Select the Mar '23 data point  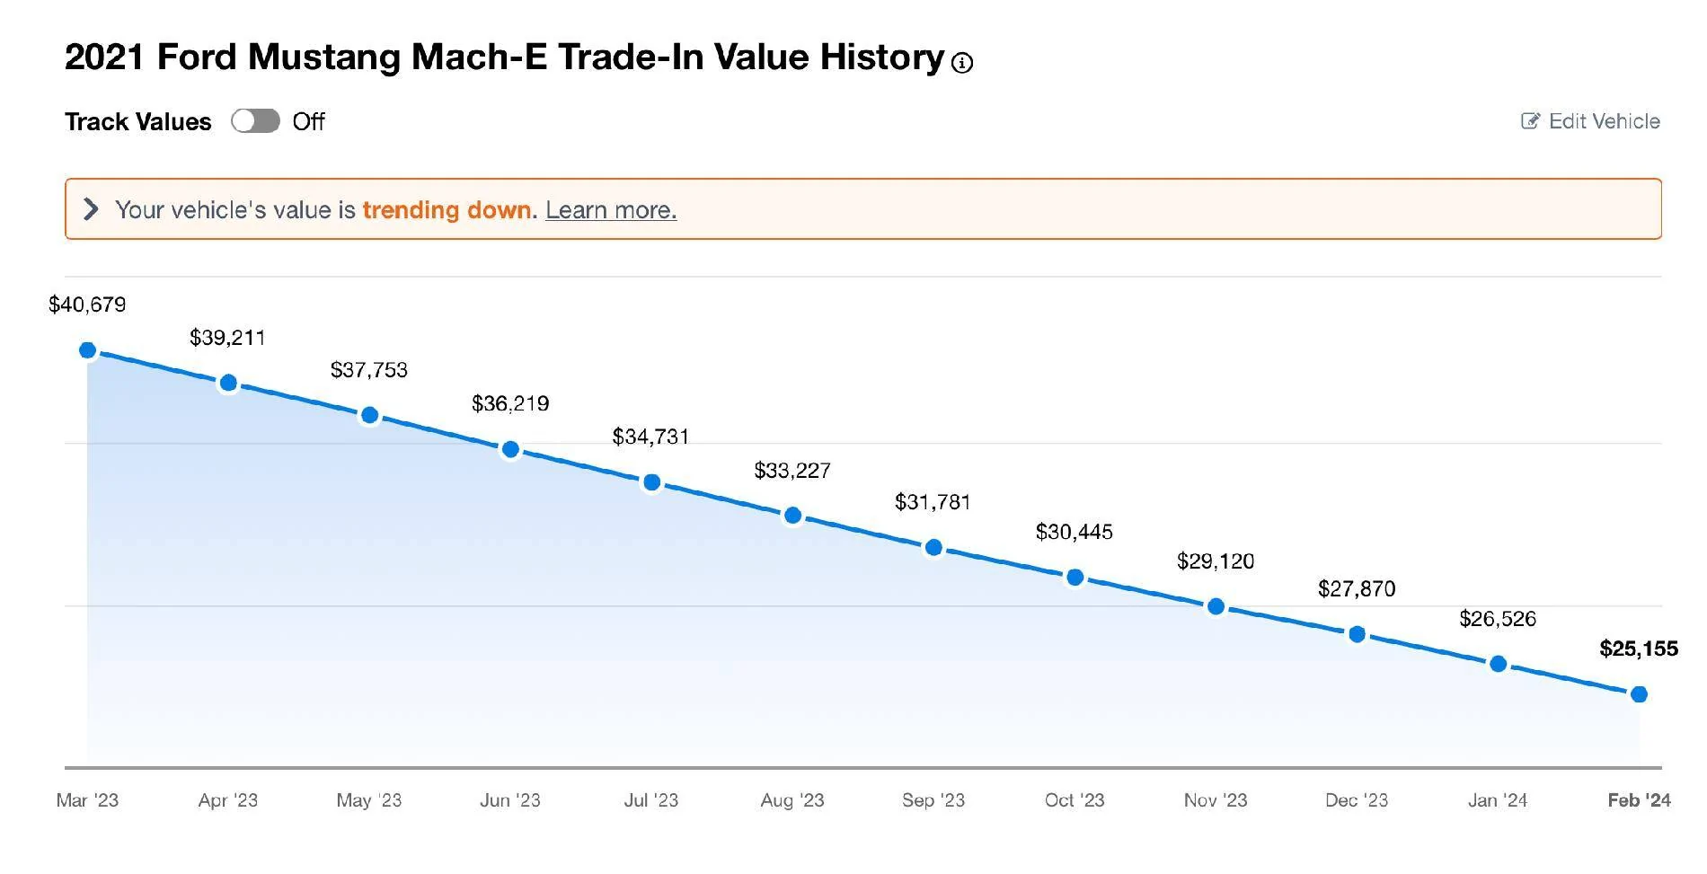click(x=87, y=350)
